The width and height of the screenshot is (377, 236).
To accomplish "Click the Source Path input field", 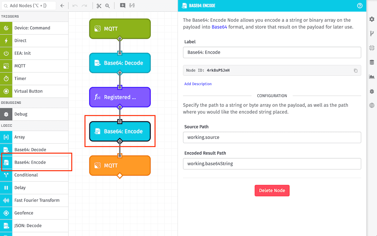I will pos(272,137).
